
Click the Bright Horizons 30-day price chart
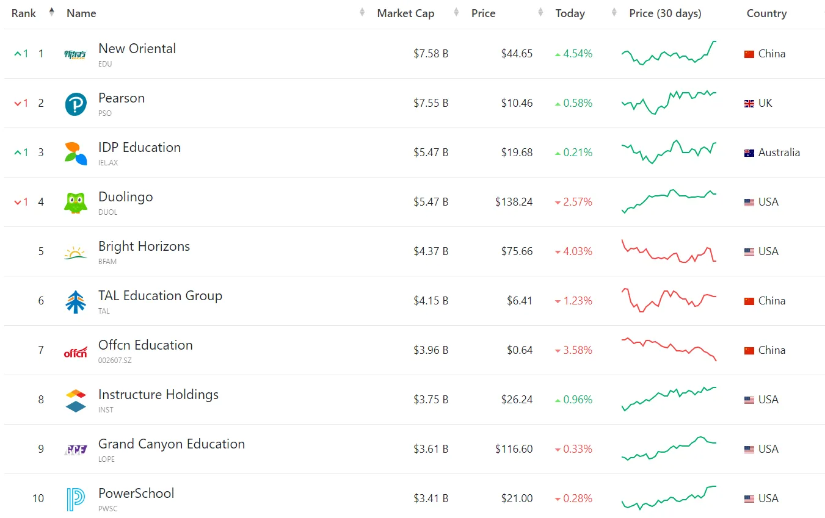tap(669, 251)
